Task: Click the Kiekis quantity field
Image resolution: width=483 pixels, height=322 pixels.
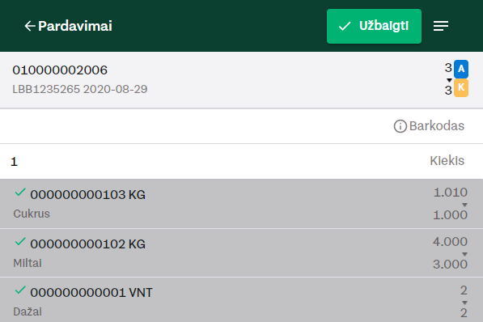Action: pos(241,161)
